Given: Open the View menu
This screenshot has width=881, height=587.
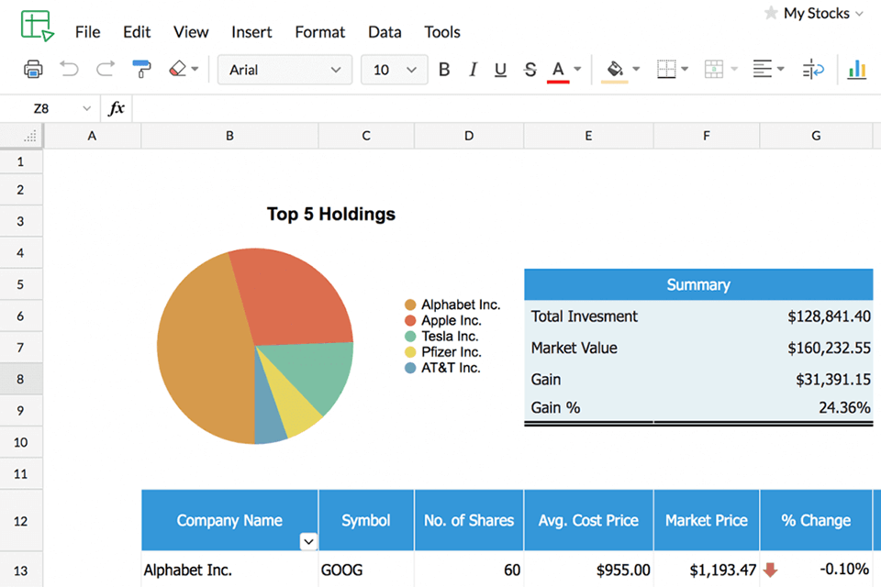Looking at the screenshot, I should (191, 32).
